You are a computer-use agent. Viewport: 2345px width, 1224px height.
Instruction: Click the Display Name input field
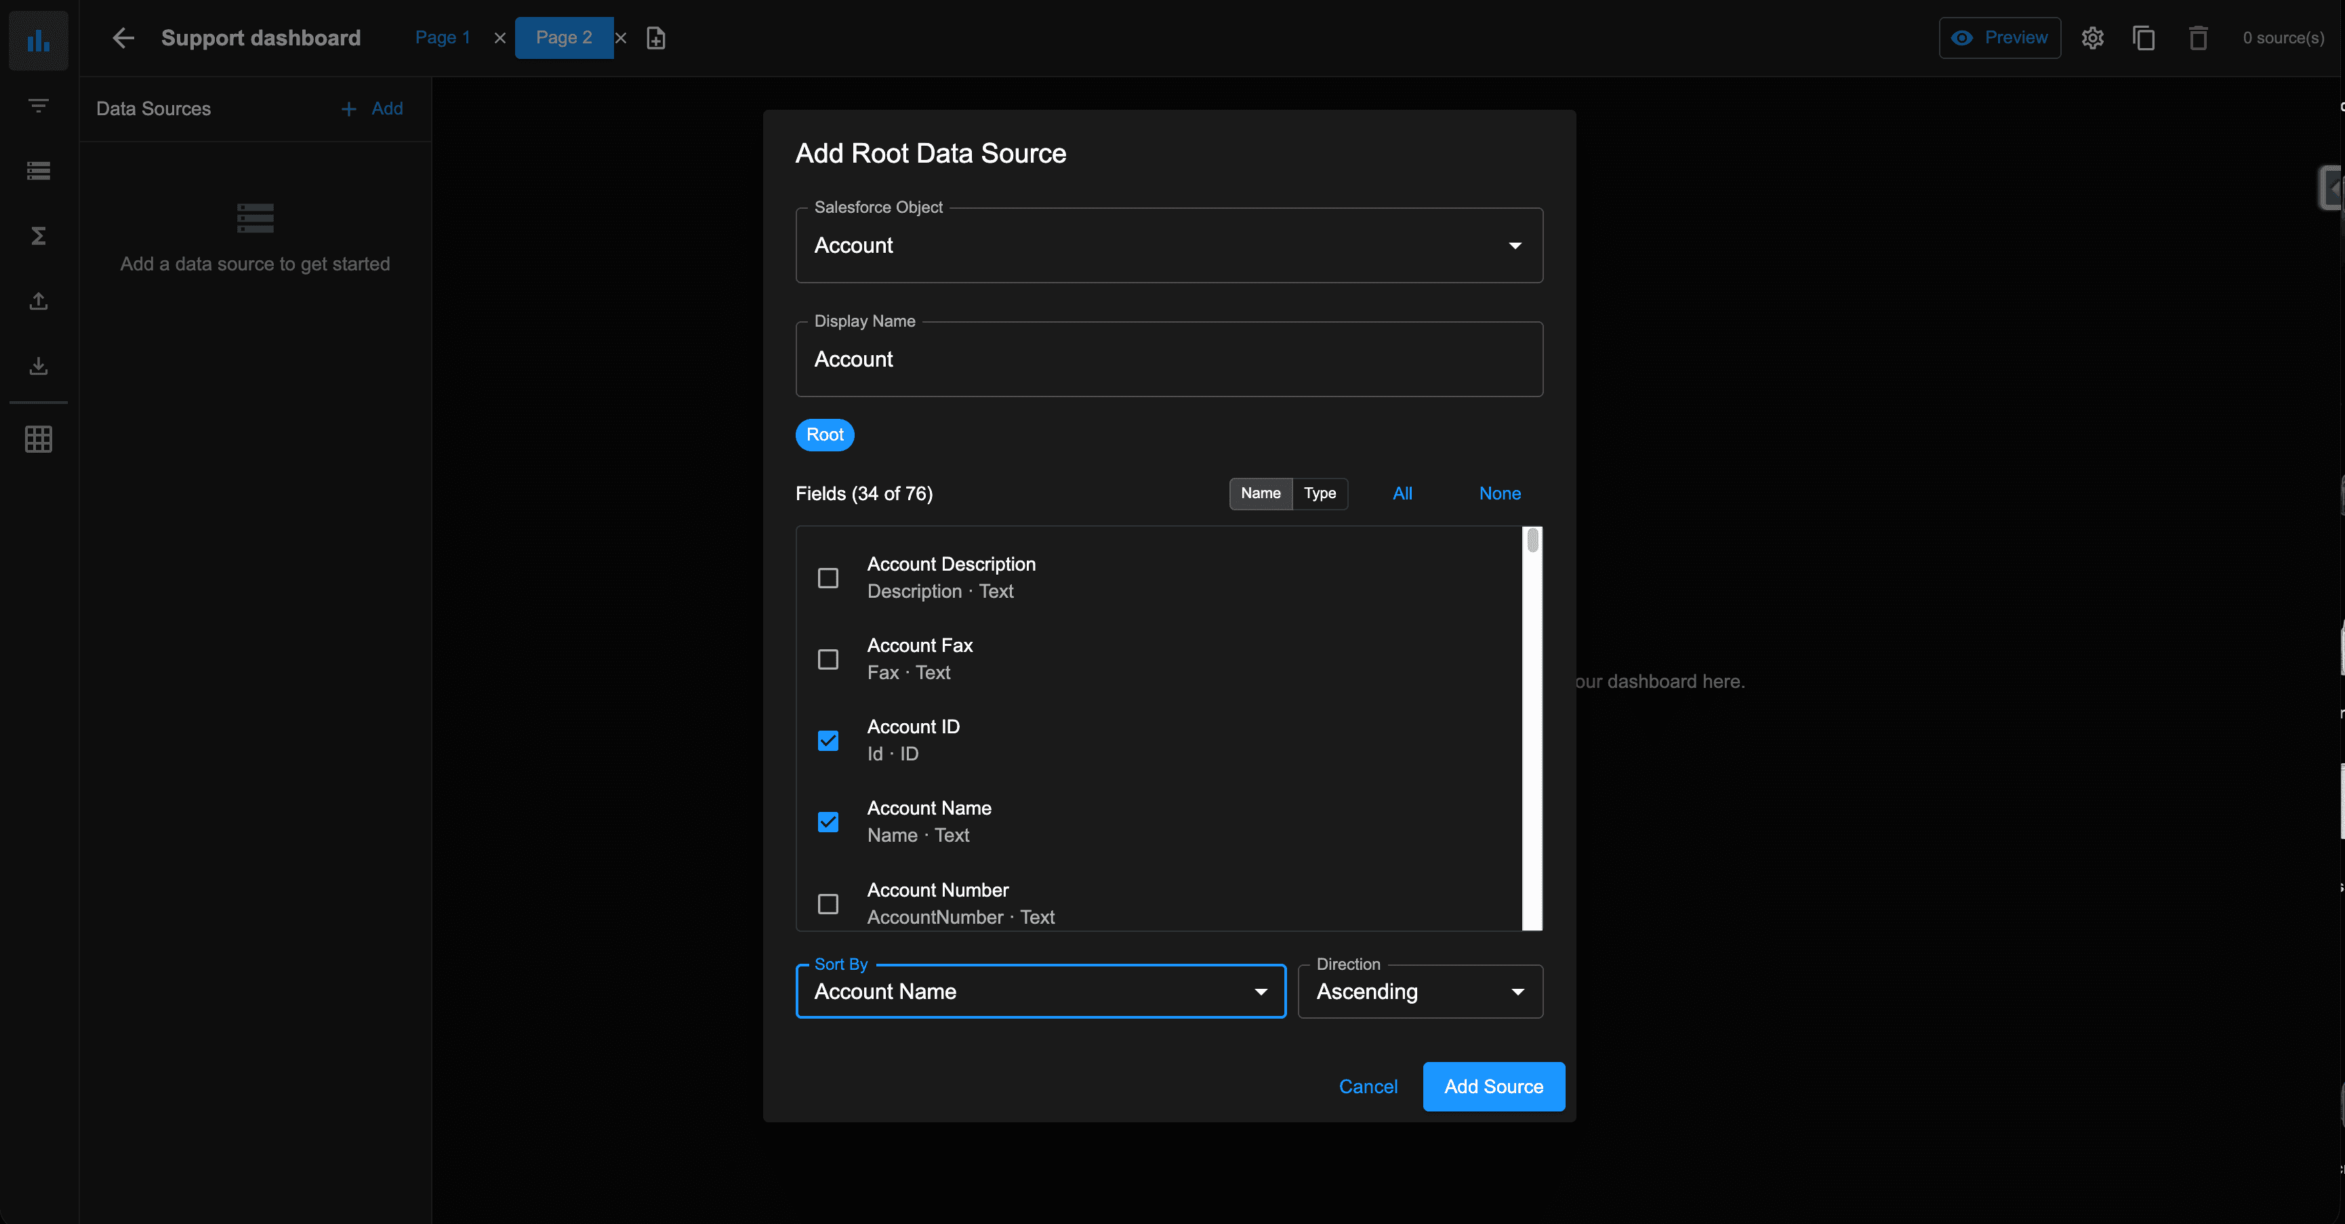1169,359
